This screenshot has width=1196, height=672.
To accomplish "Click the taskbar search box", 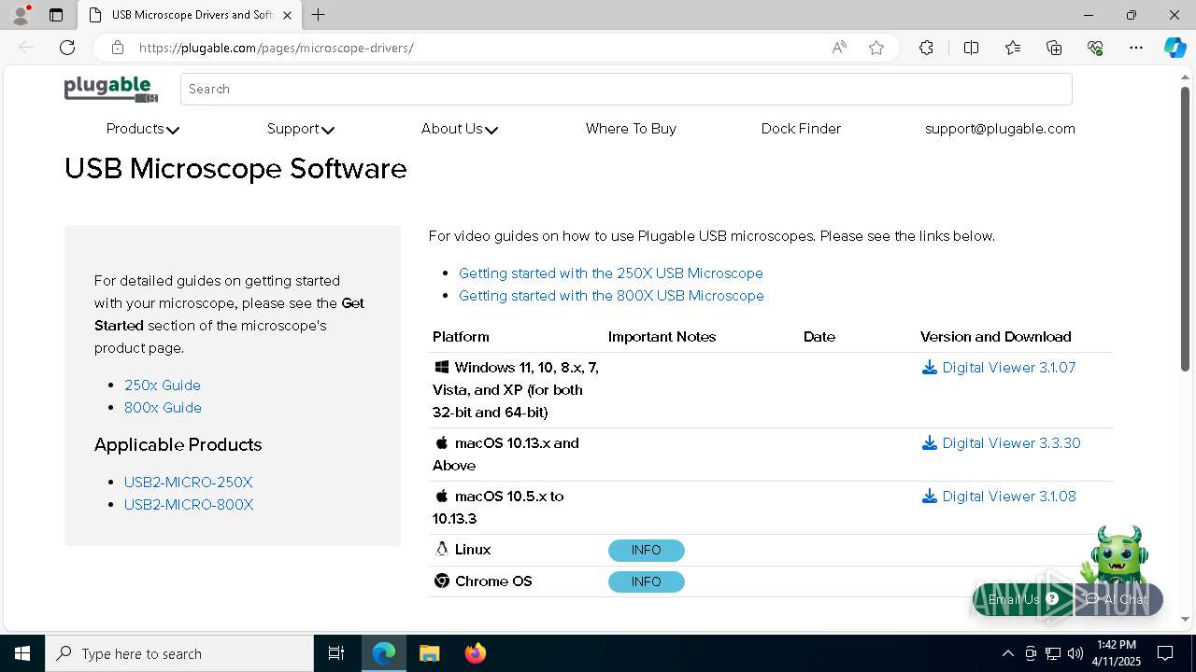I will pos(179,653).
